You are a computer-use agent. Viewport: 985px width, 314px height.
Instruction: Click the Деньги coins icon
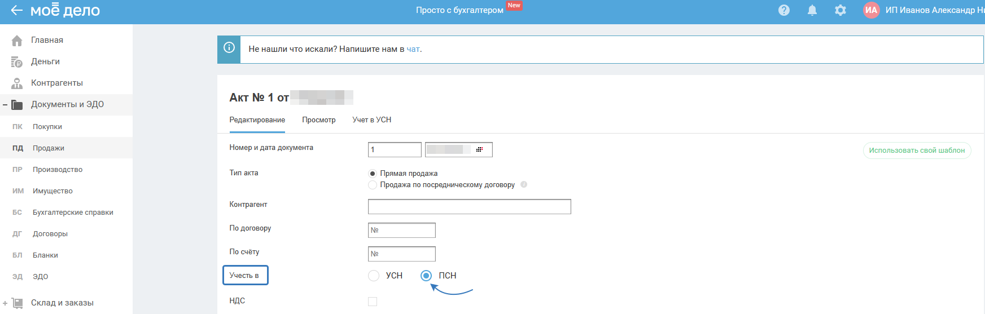pos(17,62)
